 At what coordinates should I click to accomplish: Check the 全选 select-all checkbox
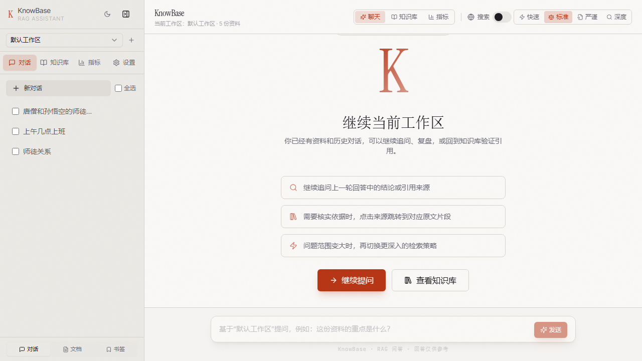pyautogui.click(x=118, y=88)
